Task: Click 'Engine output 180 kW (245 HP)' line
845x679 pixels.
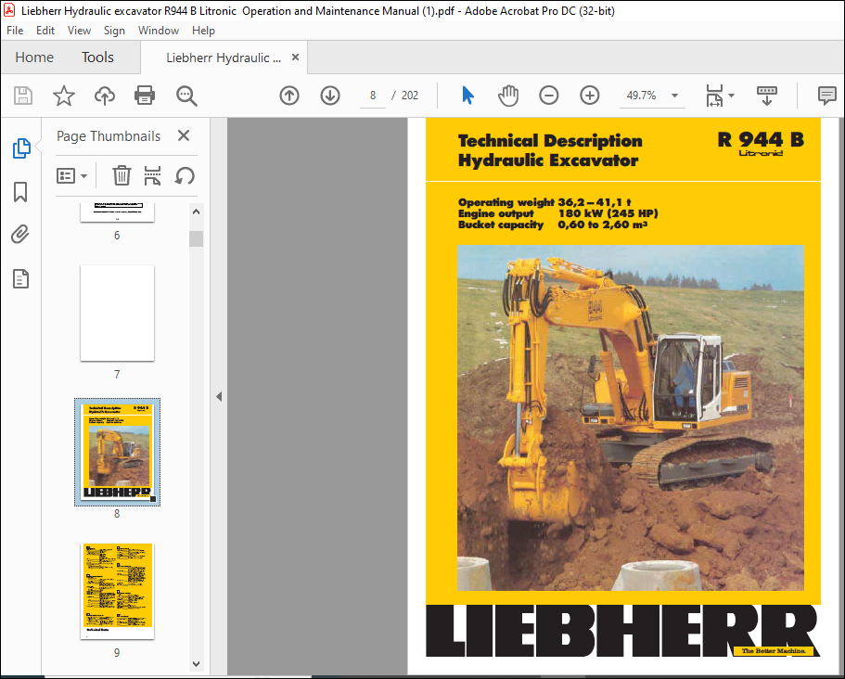Action: click(557, 213)
